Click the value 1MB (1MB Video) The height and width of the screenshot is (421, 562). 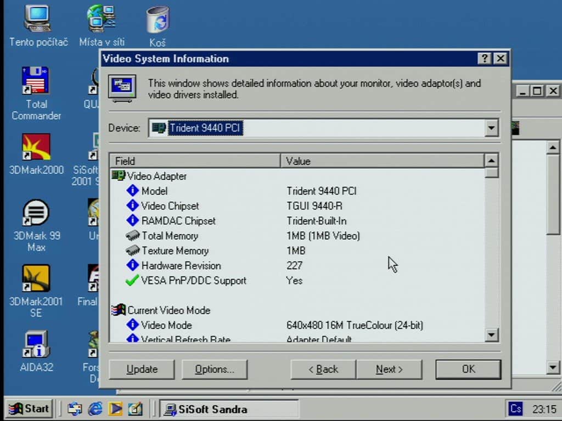tap(323, 236)
